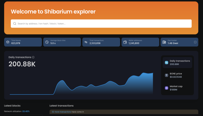Click the daily transactions area chart
This screenshot has height=116, width=203.
82,84
